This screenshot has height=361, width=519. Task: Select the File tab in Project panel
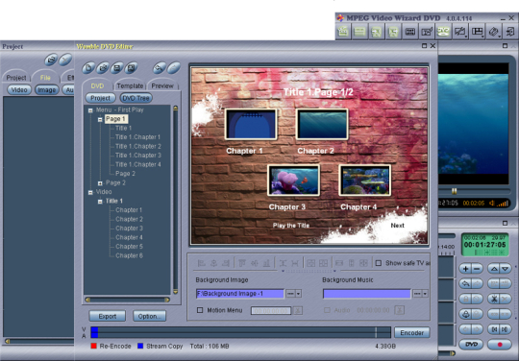pyautogui.click(x=45, y=78)
